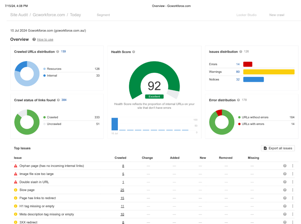Image resolution: width=301 pixels, height=224 pixels.
Task: Open help for Double slash in URL row
Action: click(x=285, y=182)
